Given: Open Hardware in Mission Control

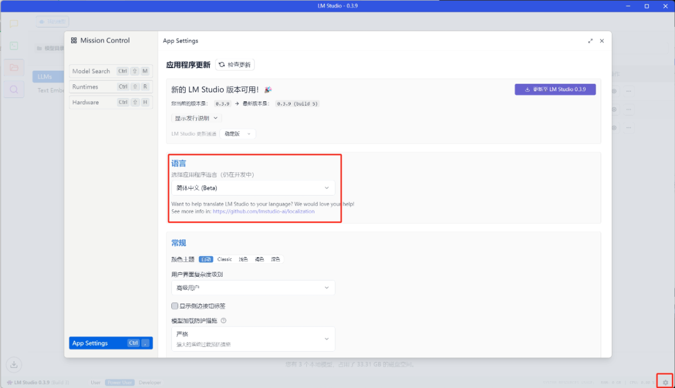Looking at the screenshot, I should pos(111,102).
